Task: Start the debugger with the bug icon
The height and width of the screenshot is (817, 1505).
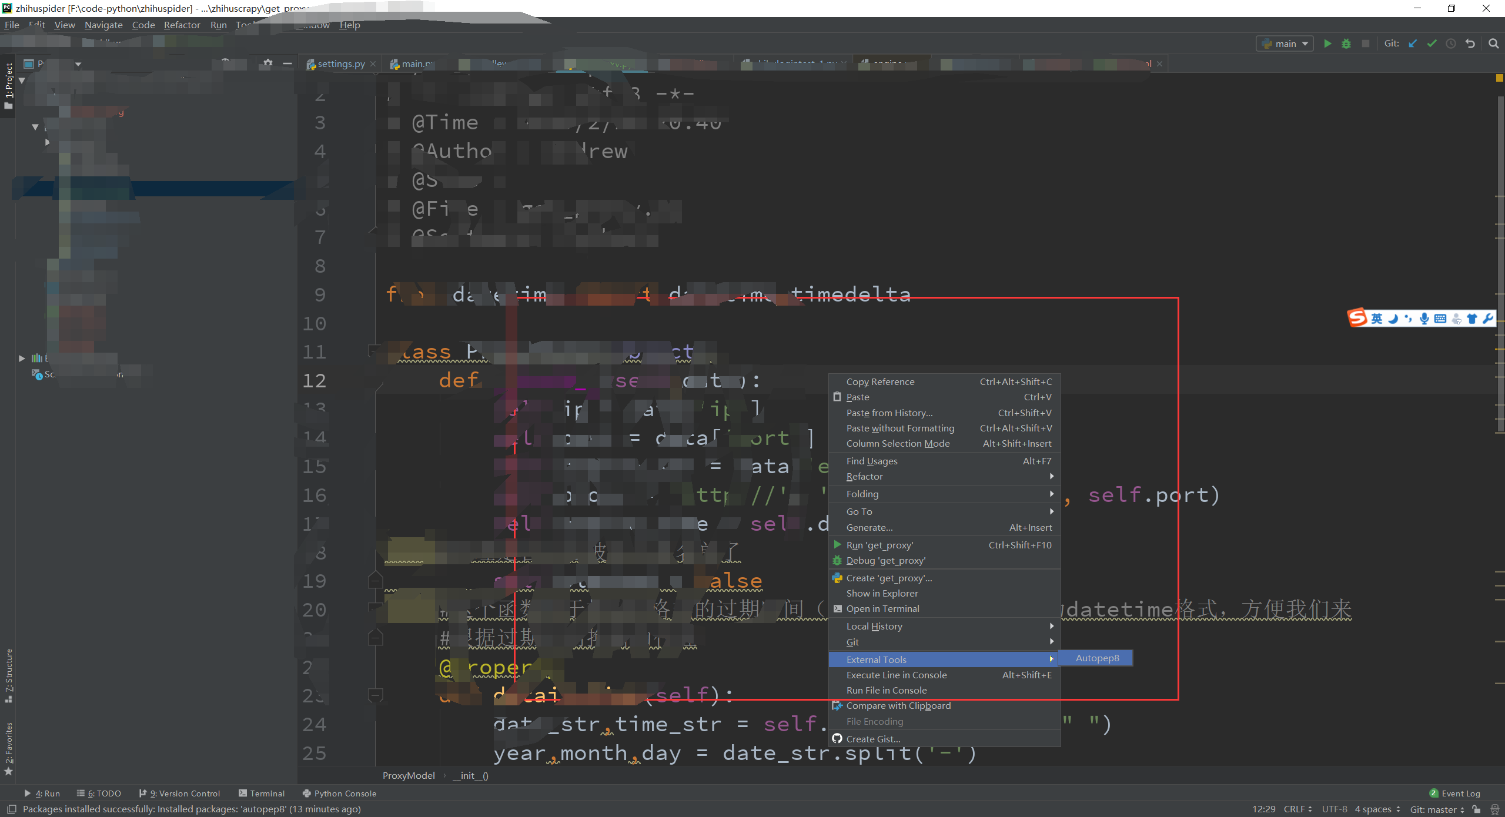Action: (x=1346, y=43)
